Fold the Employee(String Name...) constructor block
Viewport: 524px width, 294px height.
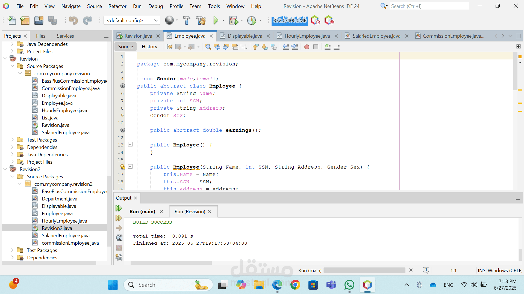click(130, 166)
